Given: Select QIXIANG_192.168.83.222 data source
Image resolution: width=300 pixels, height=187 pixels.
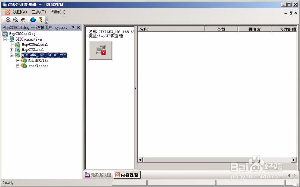Looking at the screenshot, I should (x=44, y=55).
